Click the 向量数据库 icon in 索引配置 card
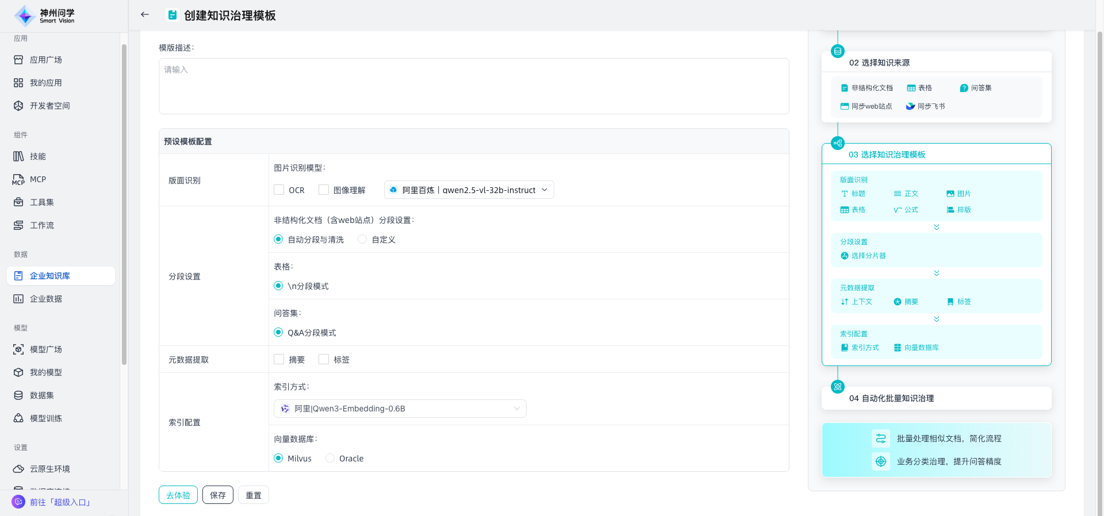 point(898,348)
